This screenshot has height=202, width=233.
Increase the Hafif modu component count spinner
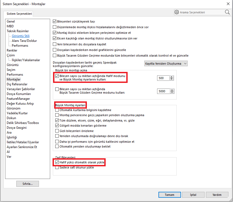[x=172, y=77]
